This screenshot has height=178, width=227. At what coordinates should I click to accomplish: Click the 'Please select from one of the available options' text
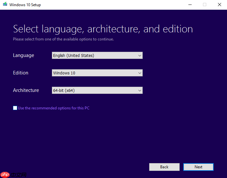pos(64,39)
